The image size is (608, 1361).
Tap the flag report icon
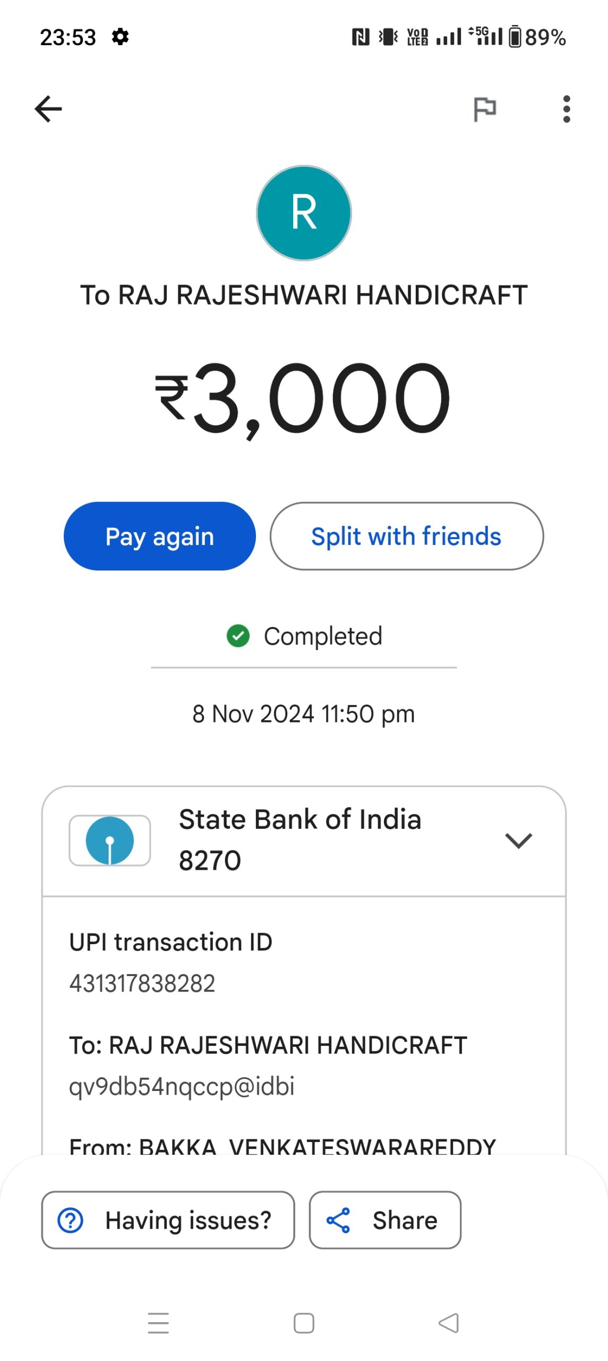[484, 110]
